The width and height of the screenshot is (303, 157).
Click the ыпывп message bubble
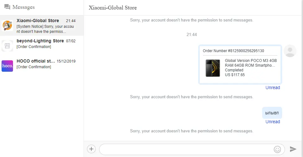272,113
